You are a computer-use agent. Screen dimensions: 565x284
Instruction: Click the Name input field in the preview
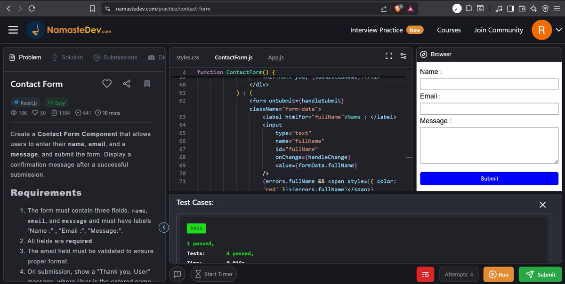point(489,84)
